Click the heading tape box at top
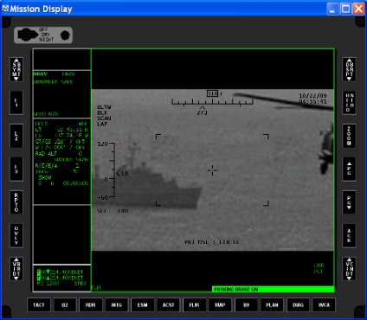The height and width of the screenshot is (320, 367). coord(213,93)
